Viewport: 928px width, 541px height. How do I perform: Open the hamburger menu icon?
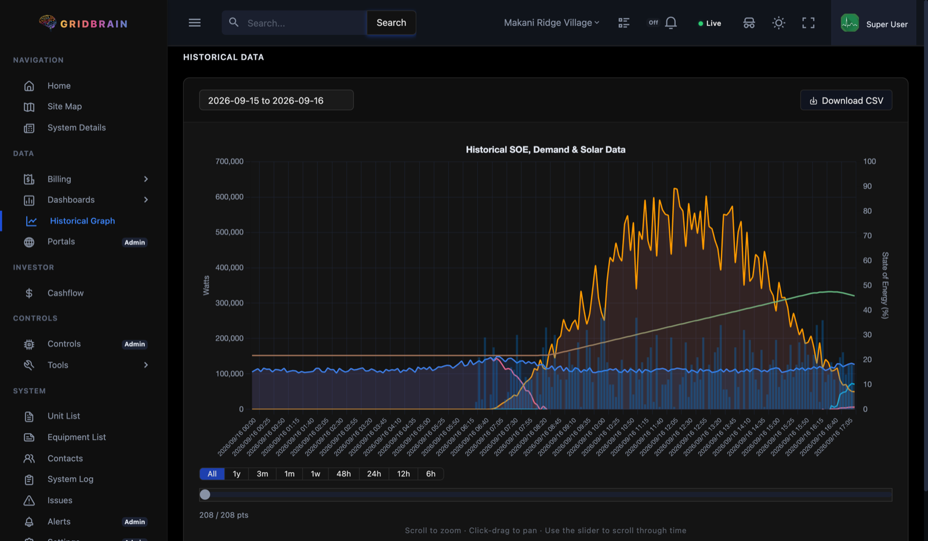(195, 23)
